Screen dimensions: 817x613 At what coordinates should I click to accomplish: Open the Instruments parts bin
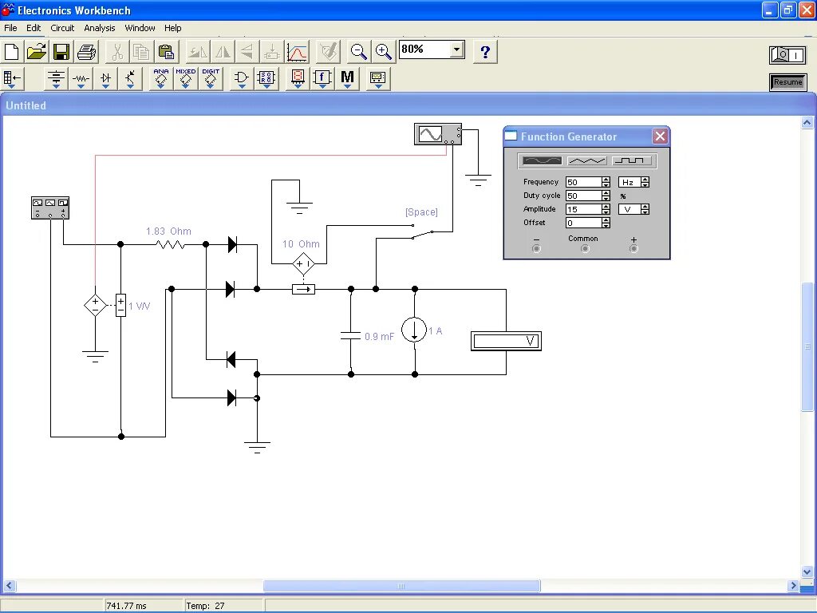(377, 79)
